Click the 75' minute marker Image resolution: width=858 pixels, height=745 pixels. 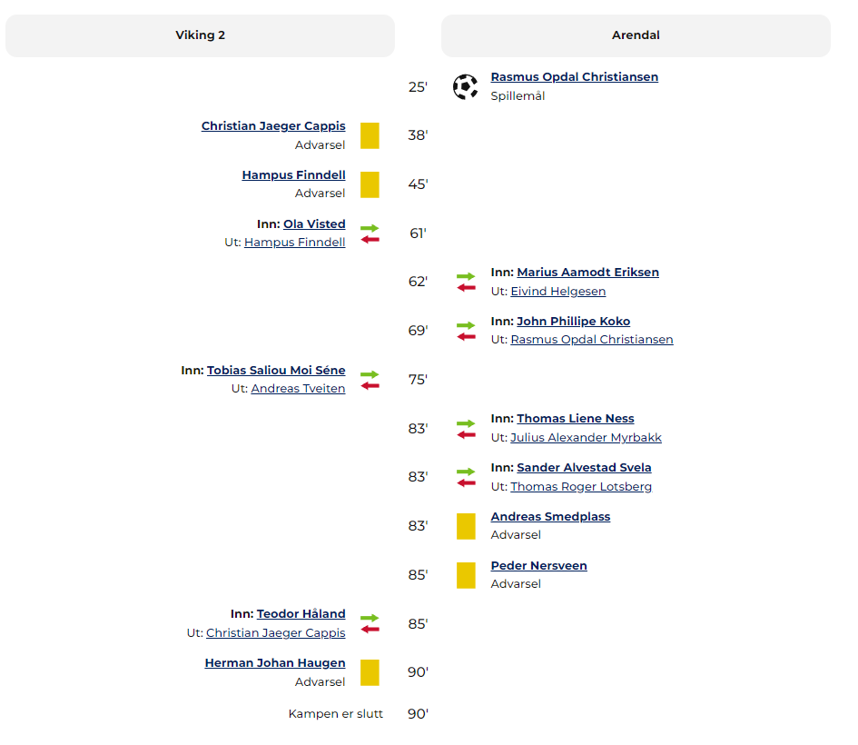coord(418,380)
